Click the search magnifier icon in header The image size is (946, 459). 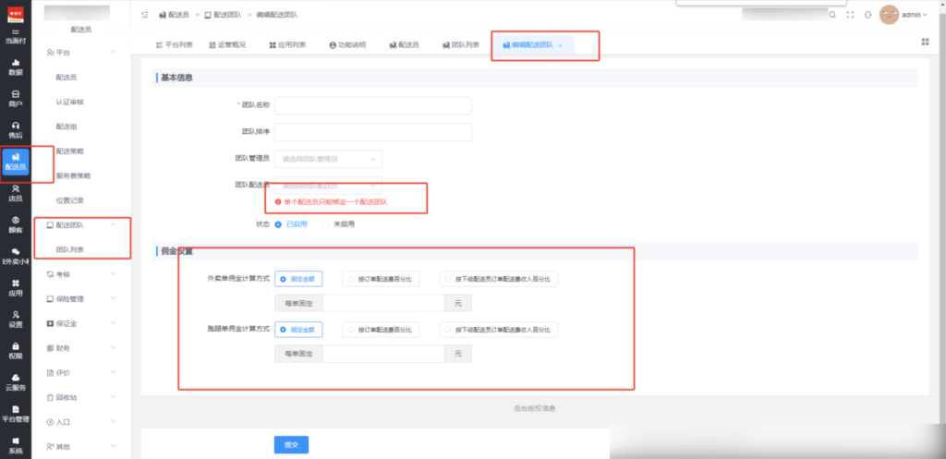tap(832, 15)
